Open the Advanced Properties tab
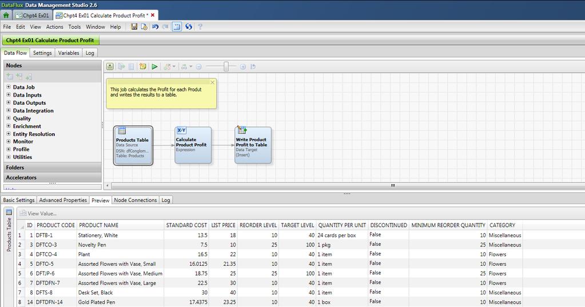The image size is (585, 307). click(x=63, y=200)
